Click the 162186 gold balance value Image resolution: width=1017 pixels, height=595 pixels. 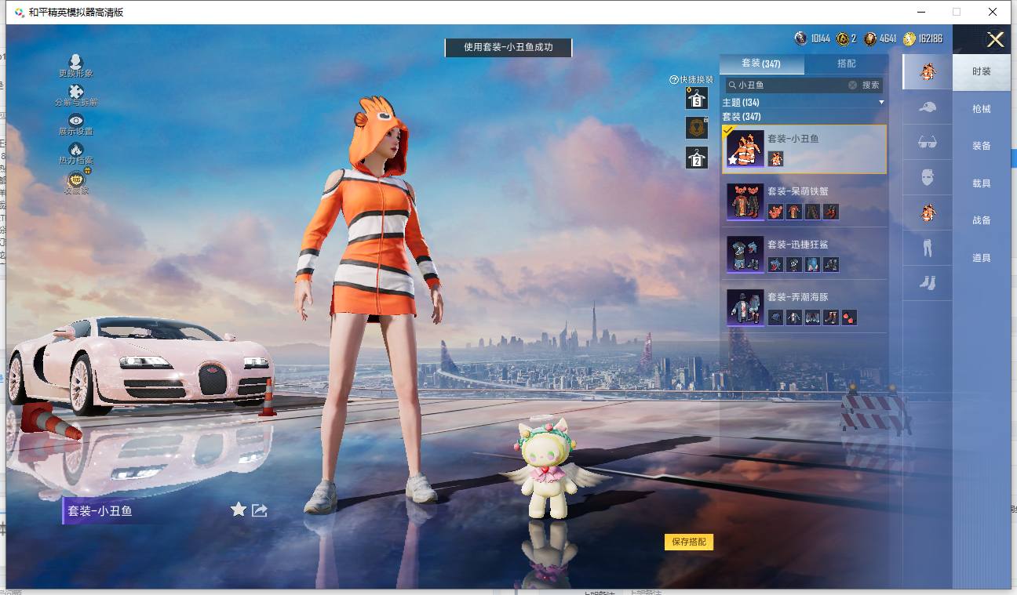pos(930,38)
